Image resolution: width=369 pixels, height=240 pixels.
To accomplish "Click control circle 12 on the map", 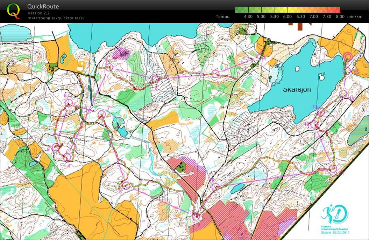I will 314,124.
